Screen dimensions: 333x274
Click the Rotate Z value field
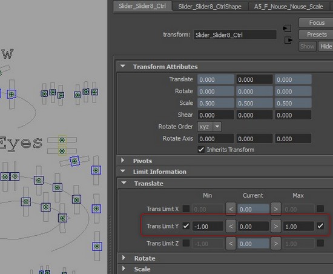[293, 92]
